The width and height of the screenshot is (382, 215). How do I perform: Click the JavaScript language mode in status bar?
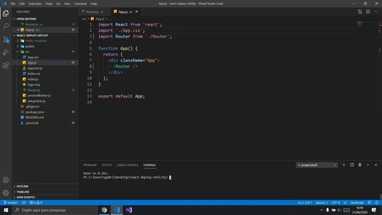357,202
